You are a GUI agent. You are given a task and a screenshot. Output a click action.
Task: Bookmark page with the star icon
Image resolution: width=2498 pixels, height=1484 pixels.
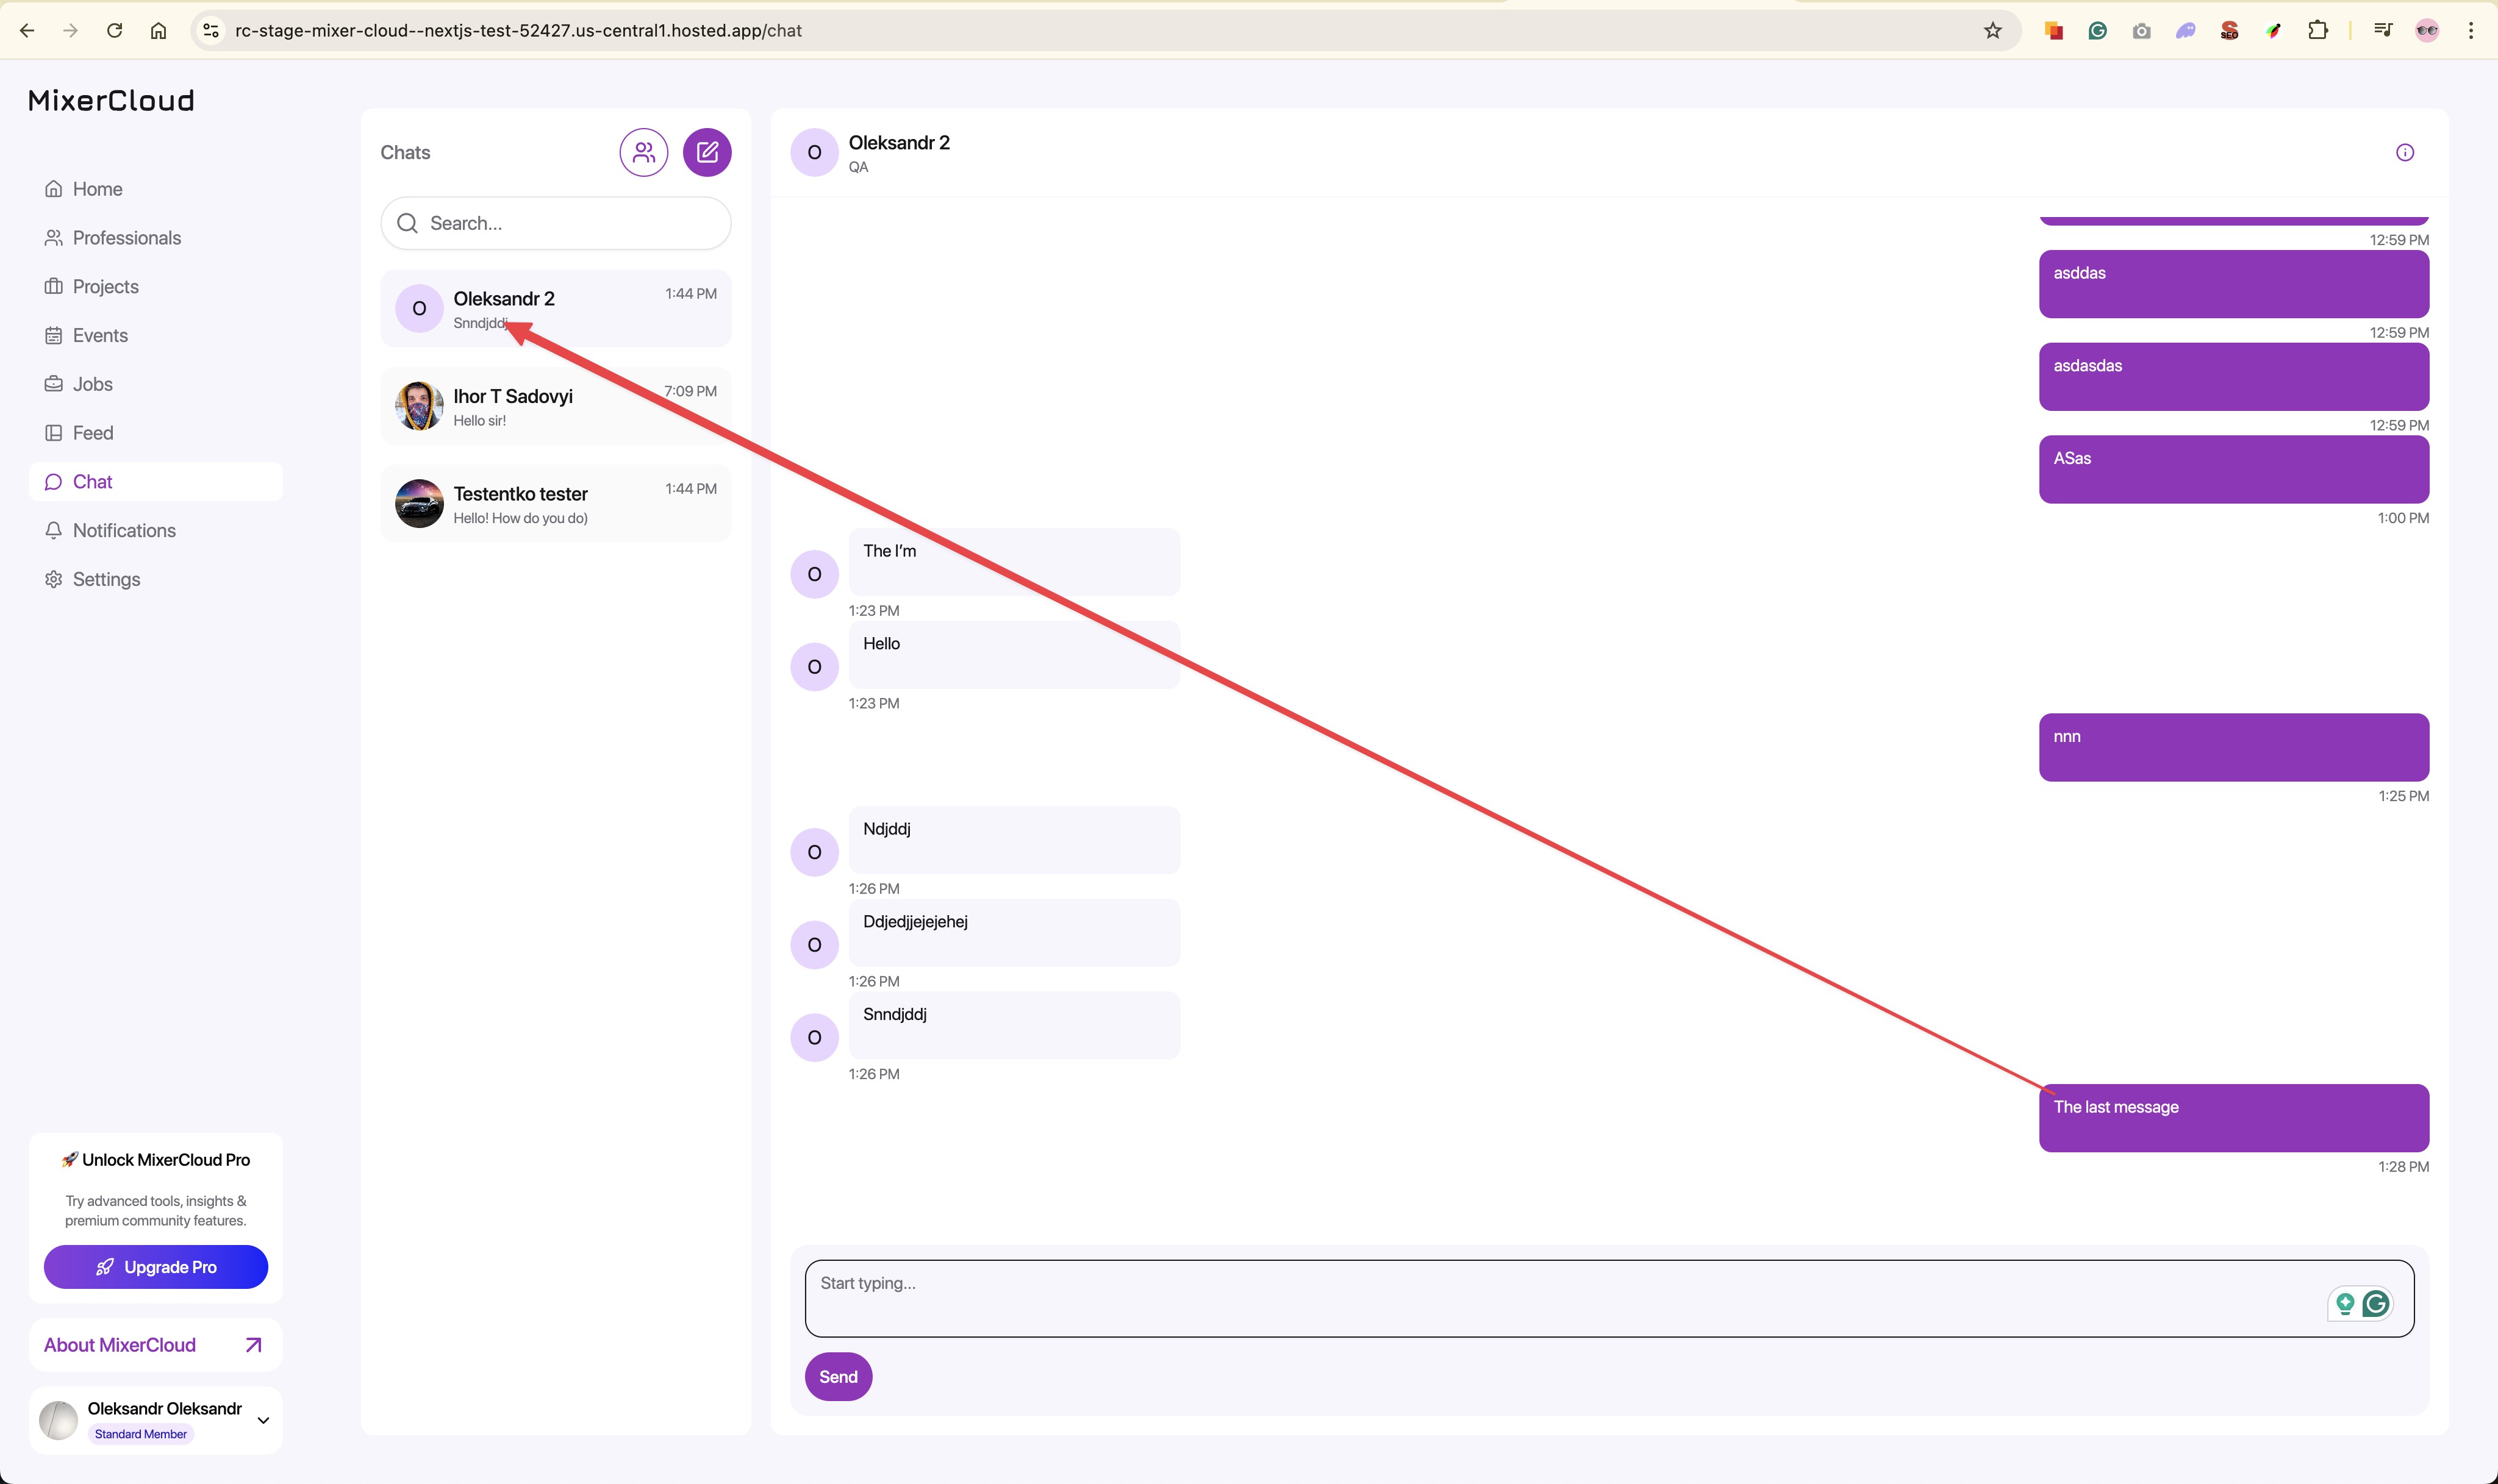click(1992, 30)
